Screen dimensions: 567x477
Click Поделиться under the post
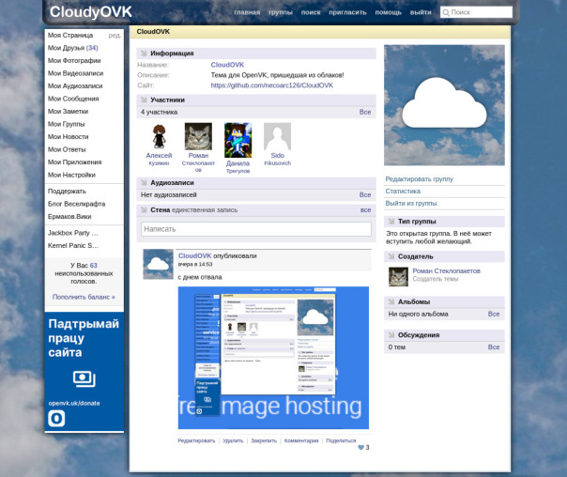click(x=341, y=440)
